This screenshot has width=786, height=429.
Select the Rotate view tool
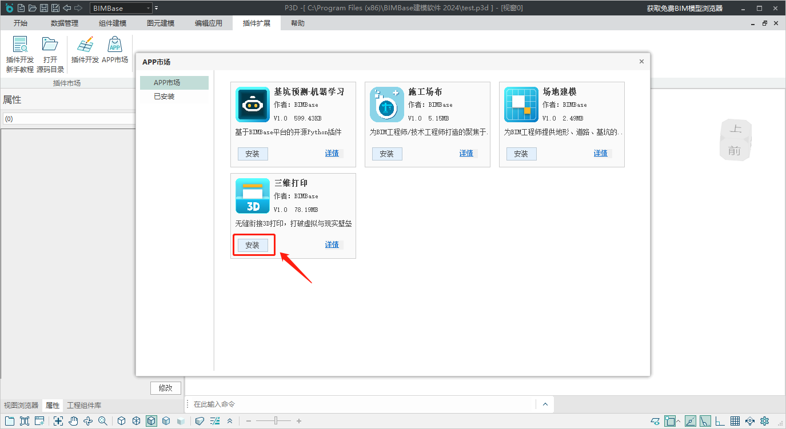click(x=88, y=421)
